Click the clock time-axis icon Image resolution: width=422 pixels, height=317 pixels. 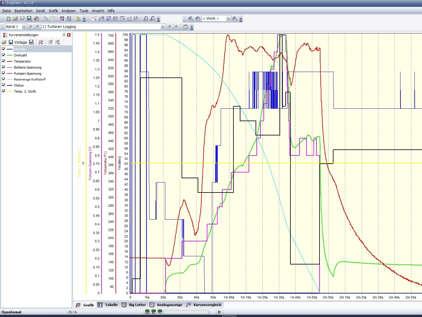point(122,19)
